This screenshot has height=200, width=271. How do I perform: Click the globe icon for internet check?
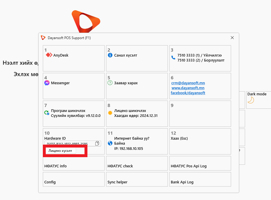coord(110,143)
